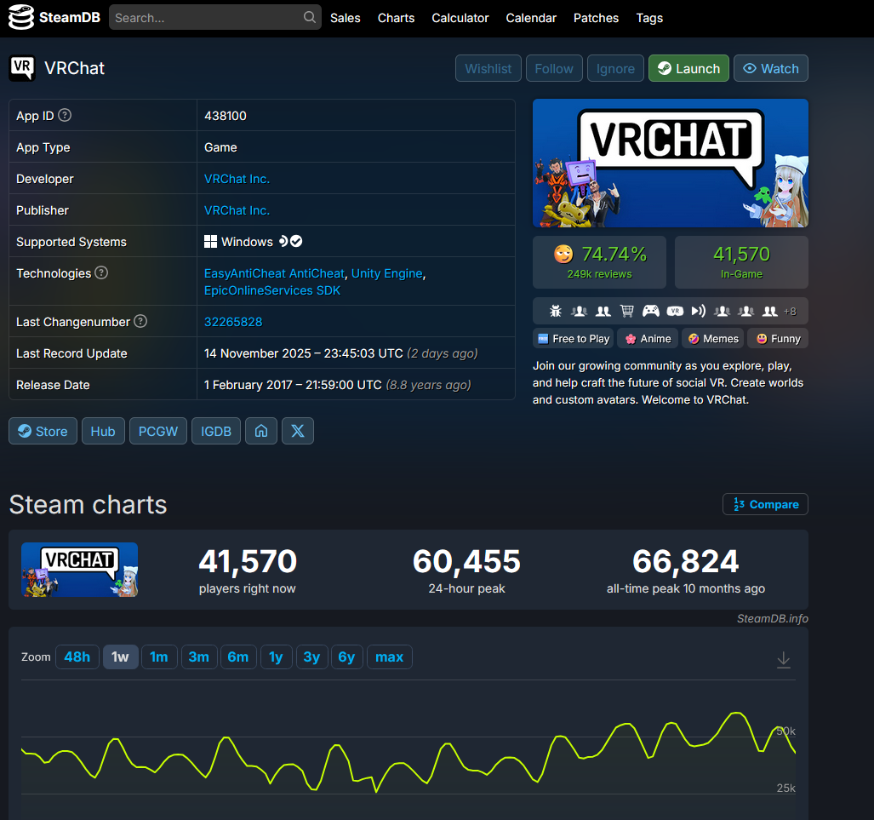Image resolution: width=874 pixels, height=820 pixels.
Task: Click the game controller category icon
Action: coord(650,311)
